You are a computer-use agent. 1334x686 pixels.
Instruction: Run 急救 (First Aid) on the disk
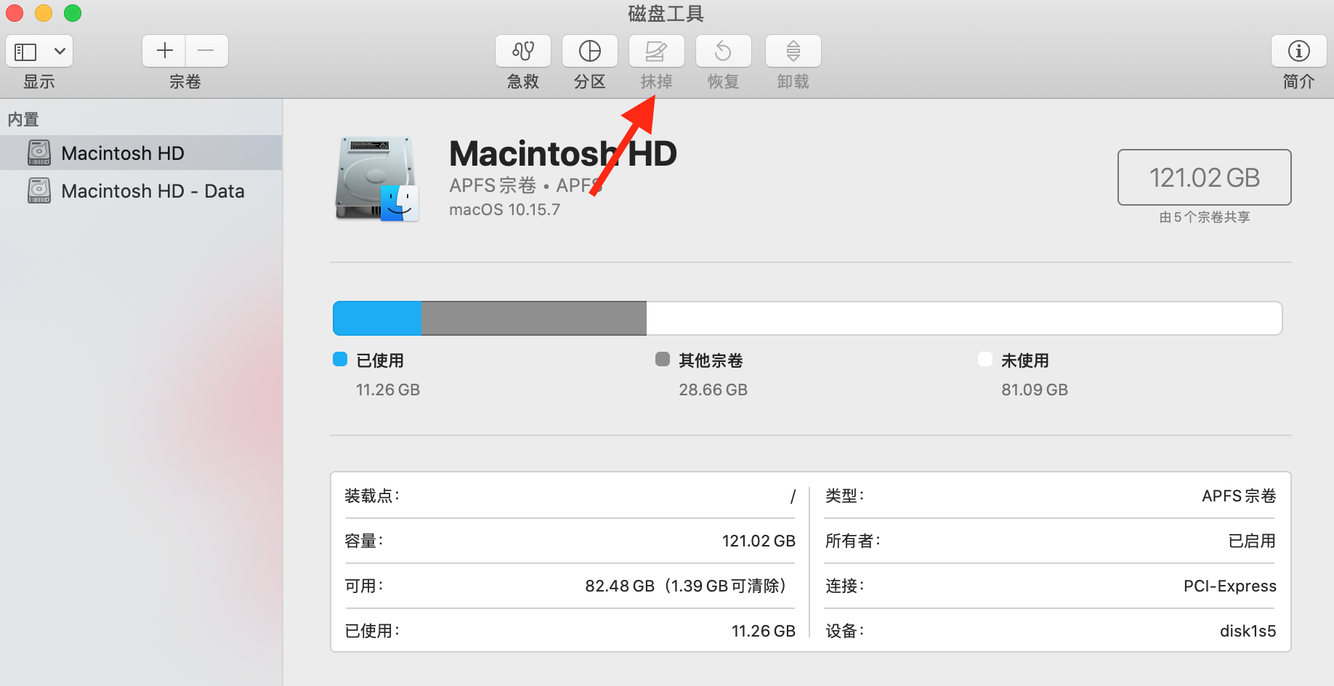click(x=522, y=51)
